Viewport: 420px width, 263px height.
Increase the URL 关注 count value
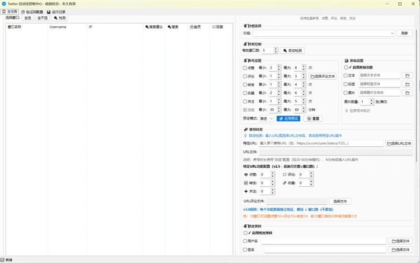click(x=273, y=190)
